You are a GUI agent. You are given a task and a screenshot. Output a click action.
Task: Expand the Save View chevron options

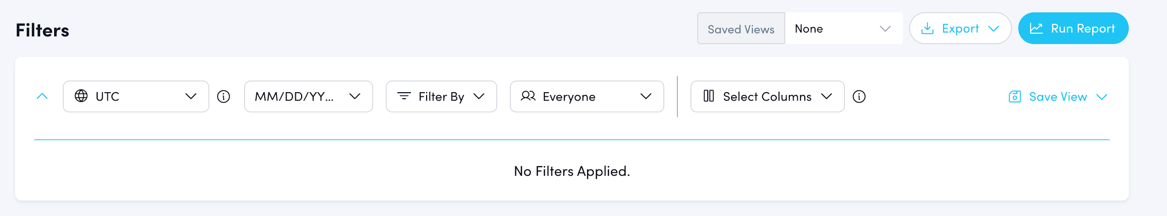tap(1102, 97)
